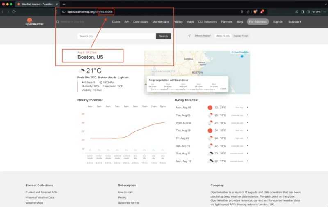Viewport: 328px width, 207px height.
Task: Click the For Business button
Action: (258, 22)
